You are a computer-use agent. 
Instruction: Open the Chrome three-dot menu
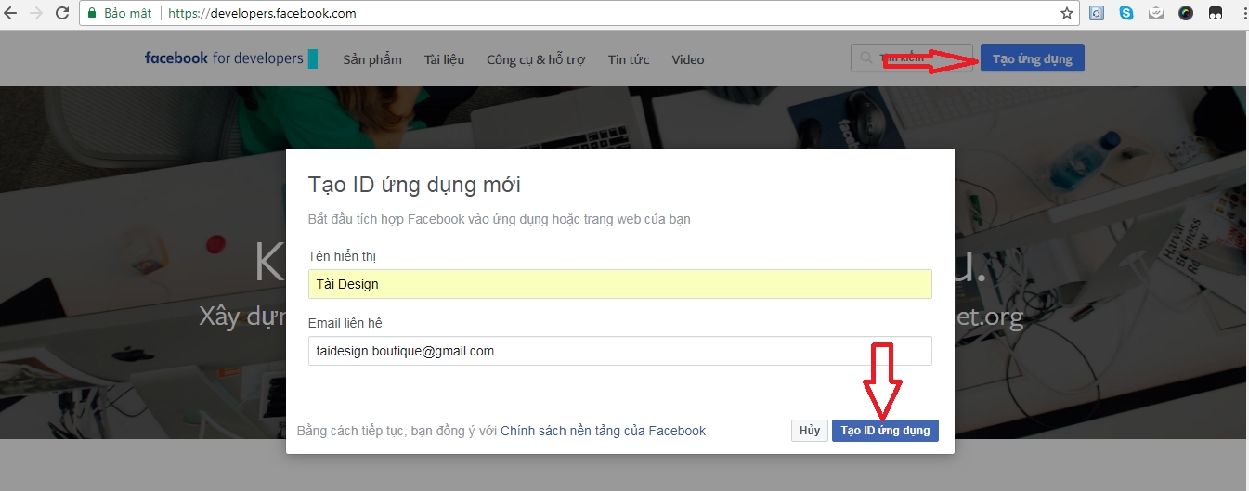1241,14
